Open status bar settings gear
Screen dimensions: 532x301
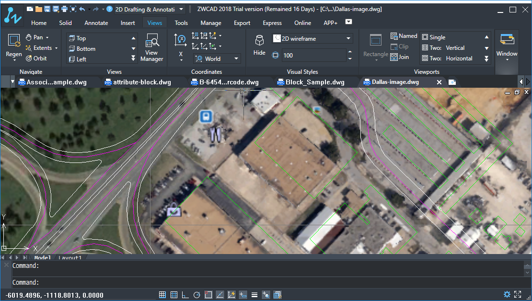coord(507,294)
